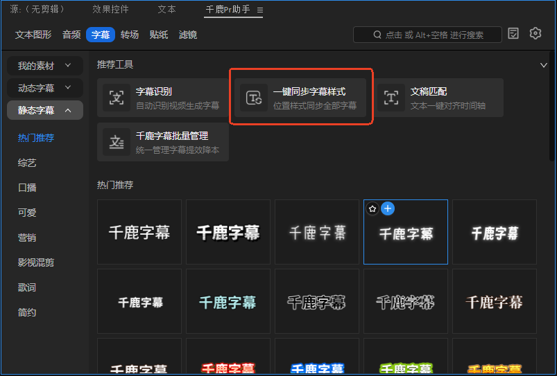
Task: Open the 字幕识别 subtitle recognition tool icon
Action: 117,98
